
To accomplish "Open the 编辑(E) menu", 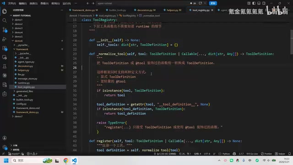I will [22, 3].
